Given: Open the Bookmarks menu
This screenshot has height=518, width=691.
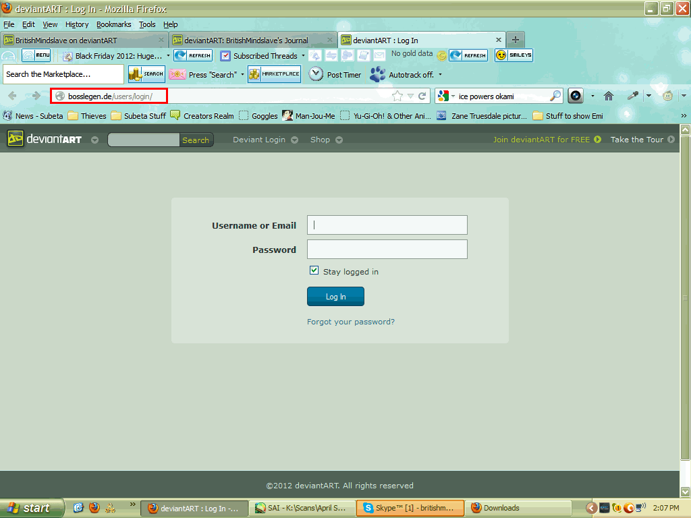Looking at the screenshot, I should tap(113, 24).
